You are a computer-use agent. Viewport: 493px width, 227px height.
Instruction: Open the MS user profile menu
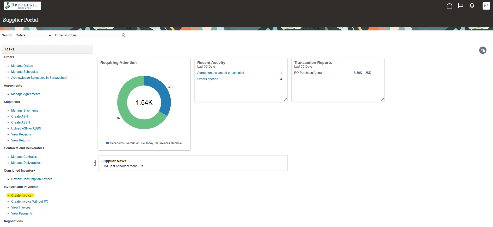pos(486,6)
